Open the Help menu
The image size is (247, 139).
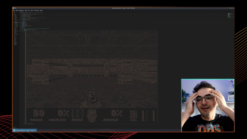click(41, 11)
